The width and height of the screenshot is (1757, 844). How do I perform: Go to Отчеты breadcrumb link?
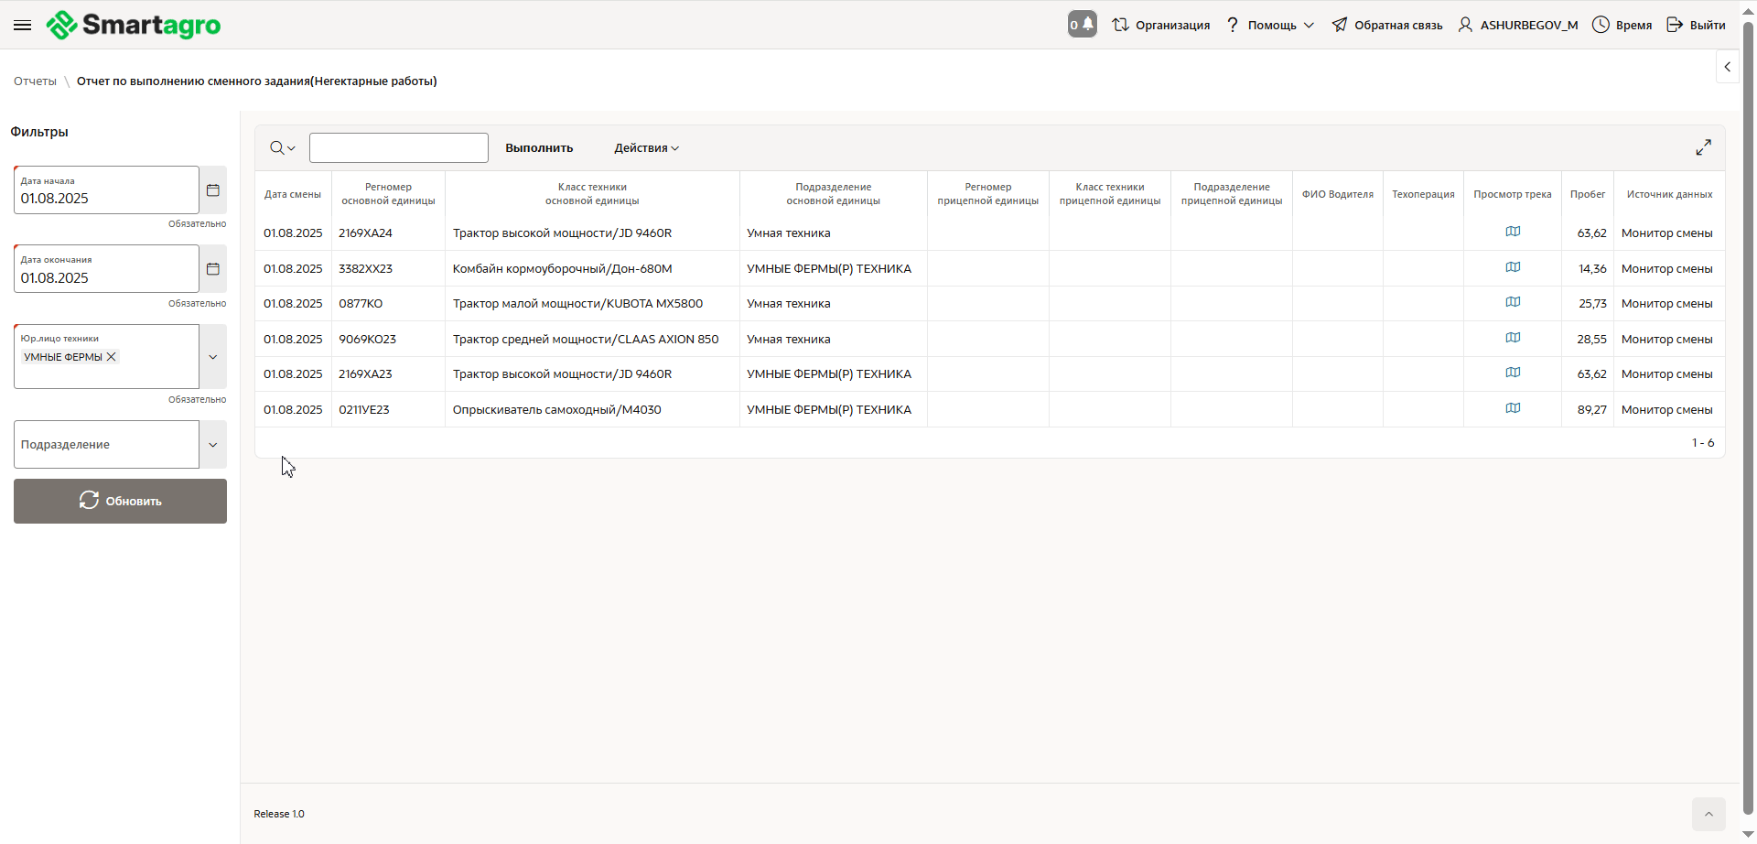(35, 81)
